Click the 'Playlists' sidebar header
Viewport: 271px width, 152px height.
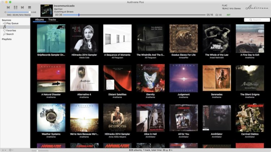[7, 39]
